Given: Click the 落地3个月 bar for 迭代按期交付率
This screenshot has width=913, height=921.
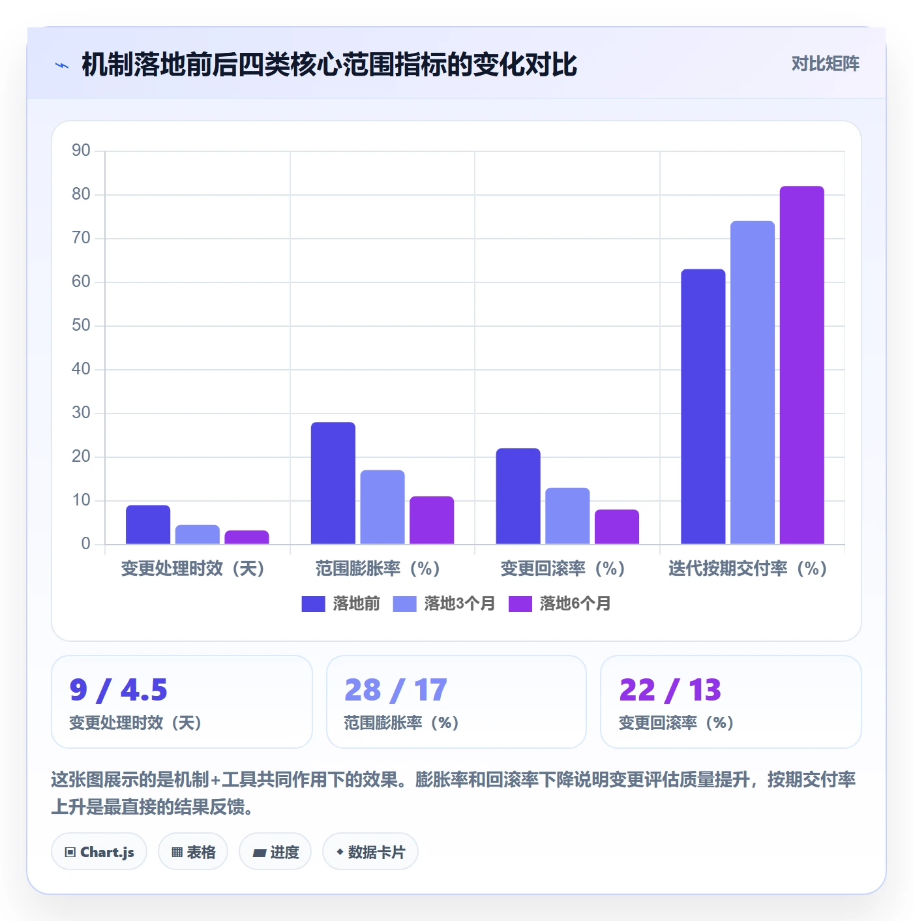Looking at the screenshot, I should point(753,382).
